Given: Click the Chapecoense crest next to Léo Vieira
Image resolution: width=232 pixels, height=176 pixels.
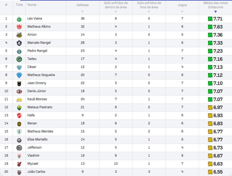Looking at the screenshot, I should [x=19, y=19].
